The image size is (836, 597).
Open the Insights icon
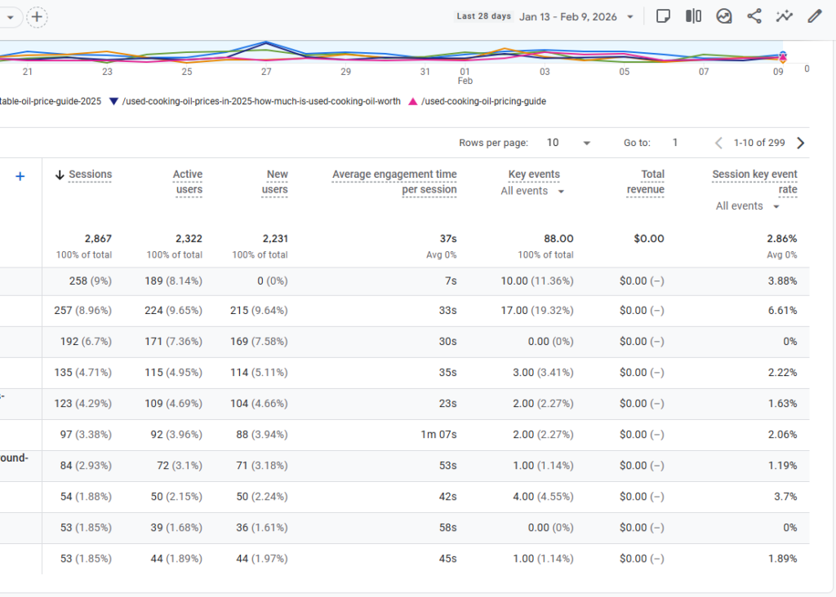pos(723,16)
